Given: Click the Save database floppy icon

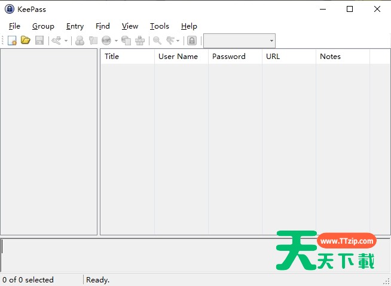Looking at the screenshot, I should point(39,41).
